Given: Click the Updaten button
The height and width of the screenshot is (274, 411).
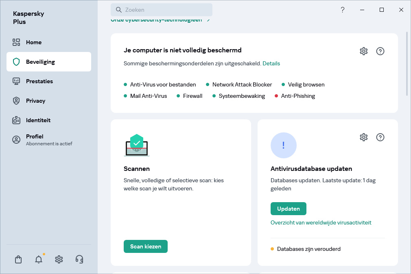Looking at the screenshot, I should [288, 209].
